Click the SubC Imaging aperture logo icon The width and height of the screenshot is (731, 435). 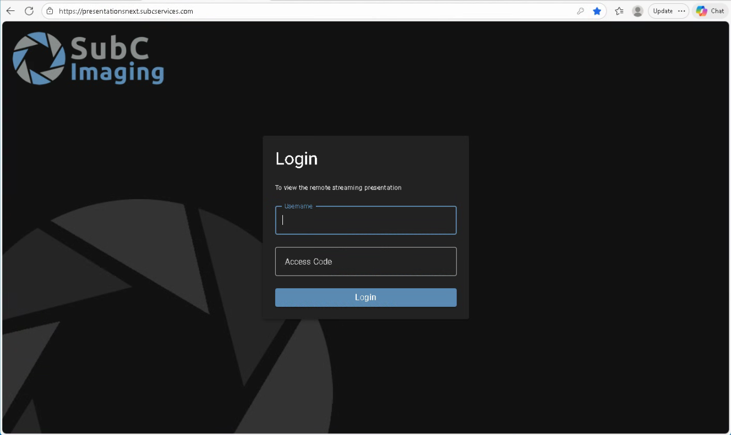[x=39, y=58]
